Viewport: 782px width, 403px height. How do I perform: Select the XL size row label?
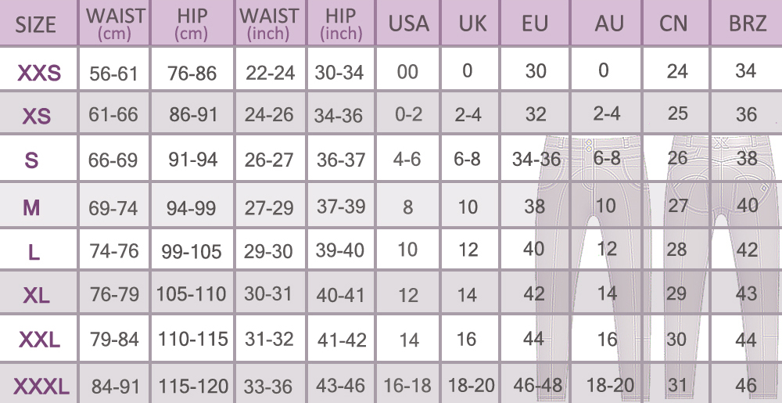pyautogui.click(x=37, y=296)
